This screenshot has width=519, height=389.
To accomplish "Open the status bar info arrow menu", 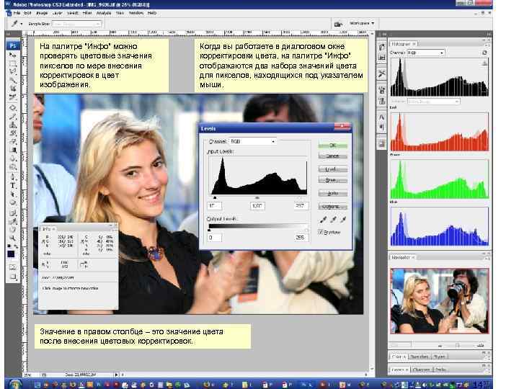I will (x=116, y=375).
